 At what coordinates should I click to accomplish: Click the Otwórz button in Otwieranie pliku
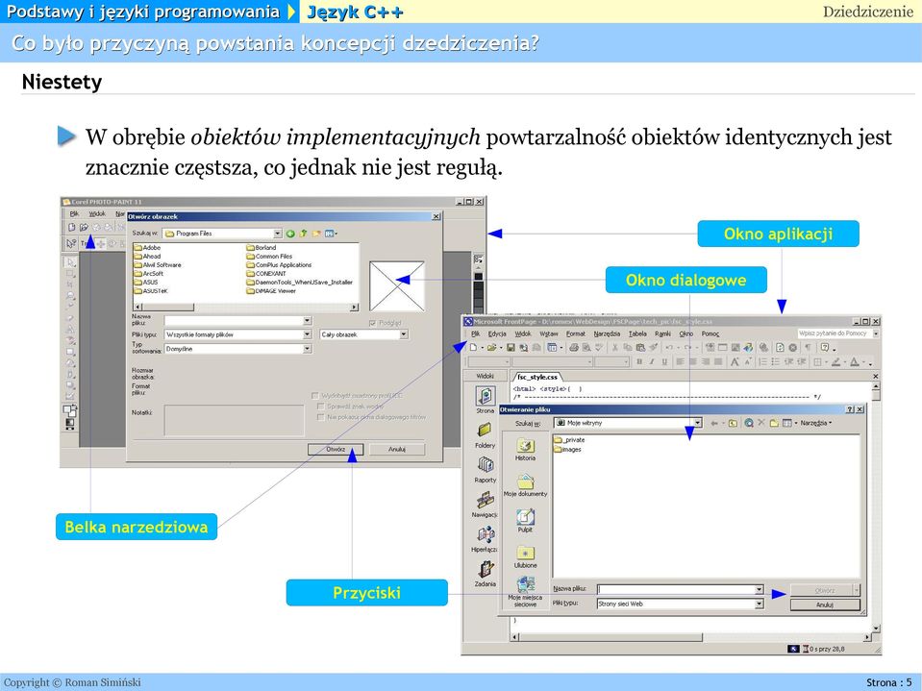click(824, 590)
